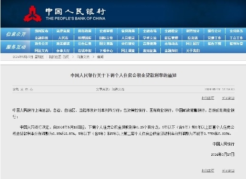Open the 金融市场 section
Viewport: 246px width, 179px height.
point(149,31)
